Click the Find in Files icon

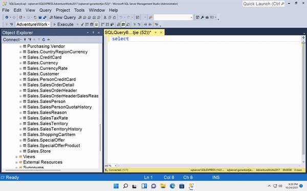click(x=150, y=17)
